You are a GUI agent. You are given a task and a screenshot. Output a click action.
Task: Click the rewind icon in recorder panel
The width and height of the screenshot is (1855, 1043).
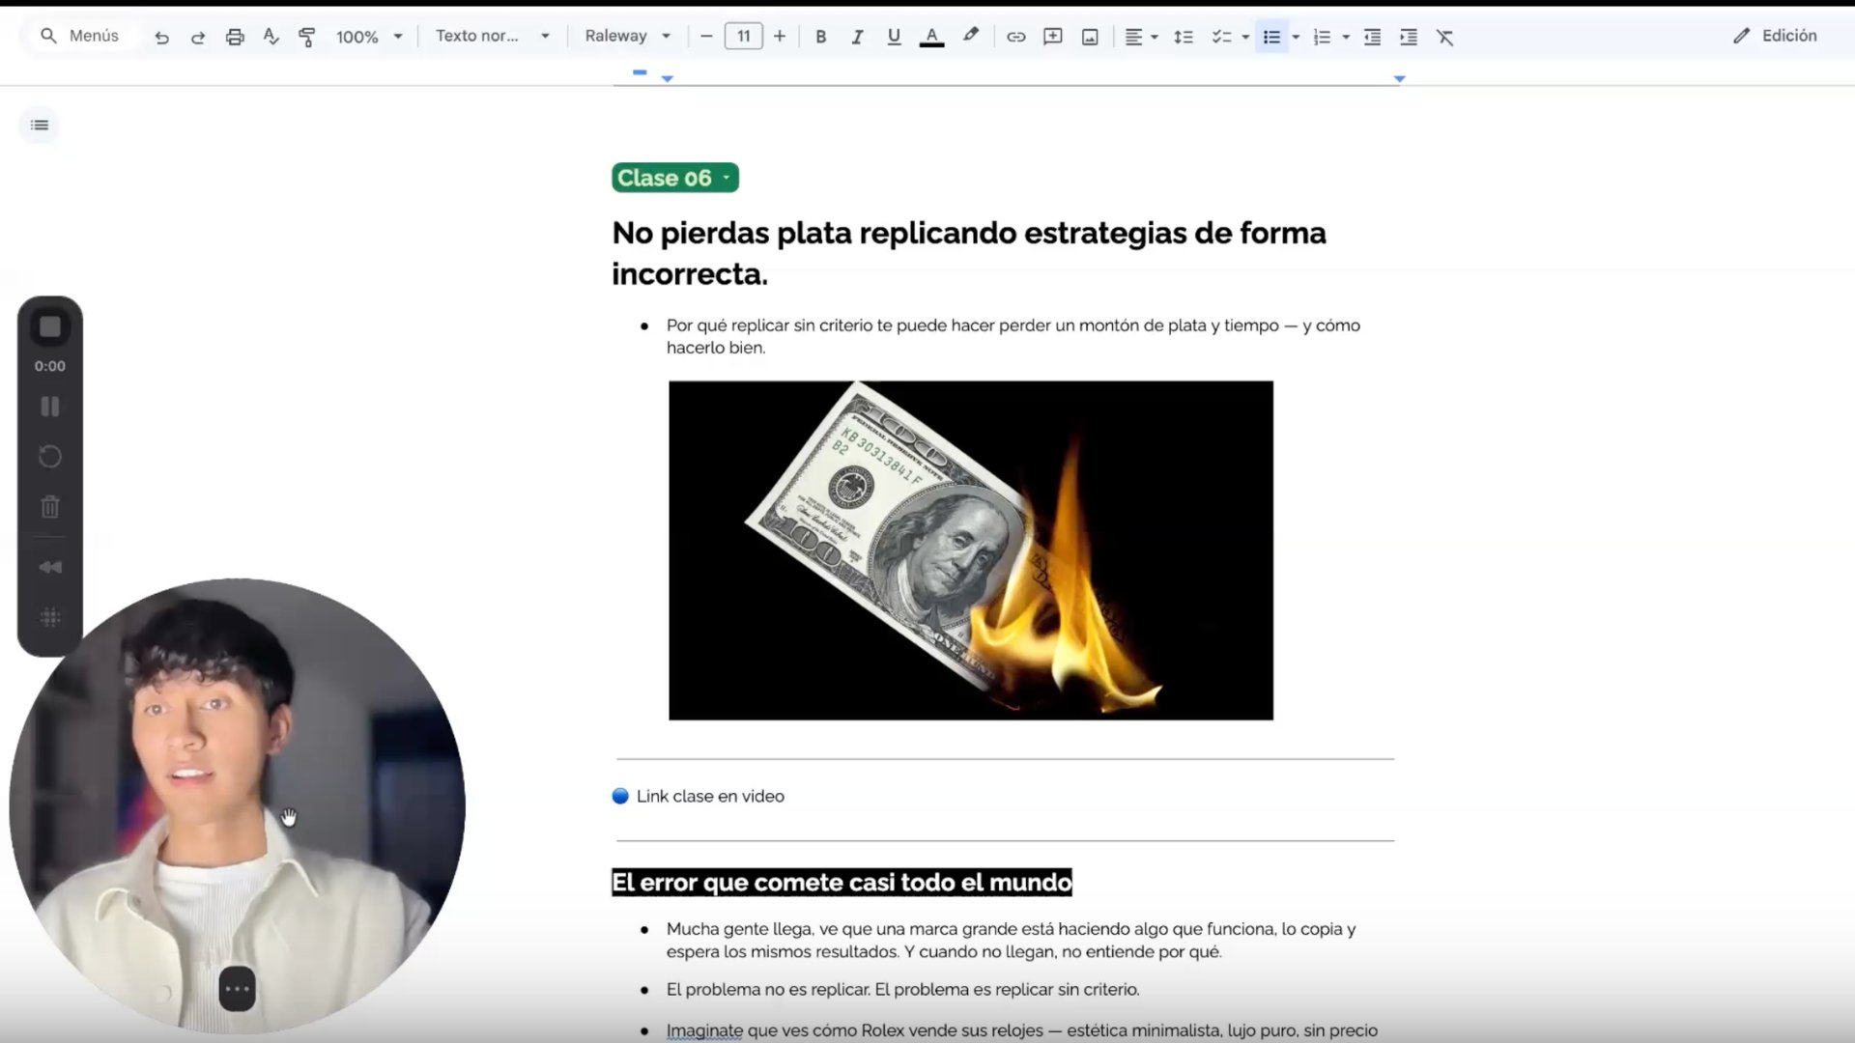[x=50, y=568]
